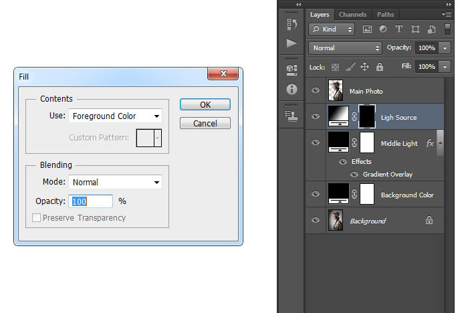Image resolution: width=468 pixels, height=313 pixels.
Task: Hide the Background Color layer
Action: (x=316, y=194)
